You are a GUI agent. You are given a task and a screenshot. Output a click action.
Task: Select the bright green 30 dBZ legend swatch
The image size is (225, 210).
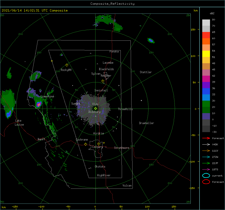pos(206,104)
